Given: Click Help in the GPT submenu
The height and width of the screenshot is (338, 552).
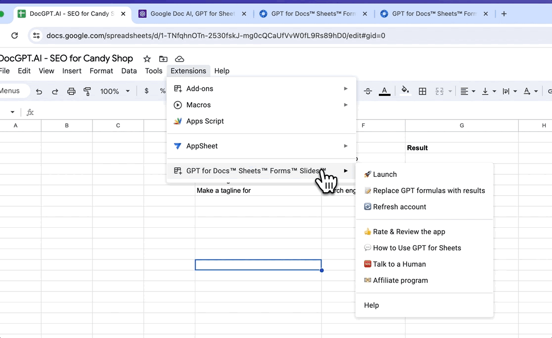Looking at the screenshot, I should (424, 305).
